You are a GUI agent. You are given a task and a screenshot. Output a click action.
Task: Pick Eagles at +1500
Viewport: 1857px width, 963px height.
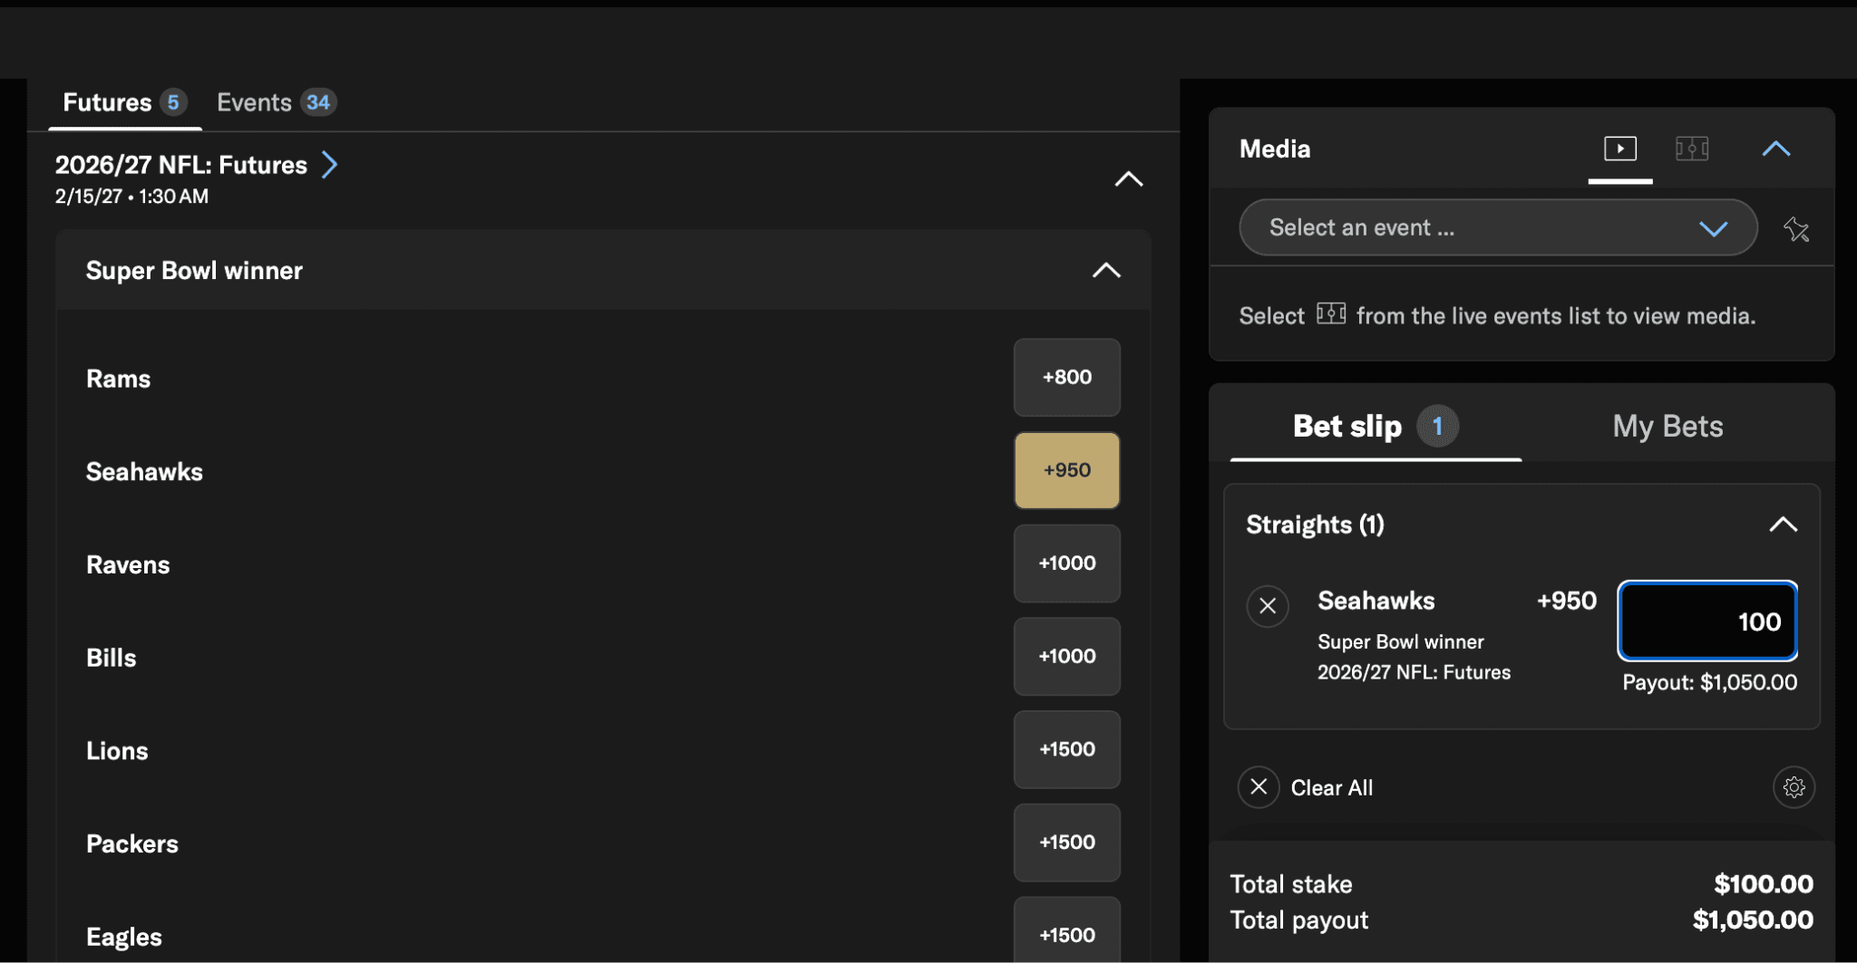[1066, 930]
